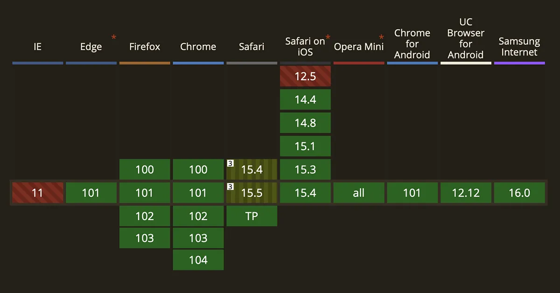Select Samsung Internet 16.0 cell
Viewport: 560px width, 293px height.
coord(519,193)
